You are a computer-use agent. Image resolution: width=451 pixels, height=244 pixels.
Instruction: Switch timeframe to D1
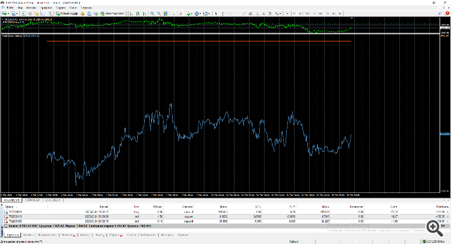(x=327, y=13)
